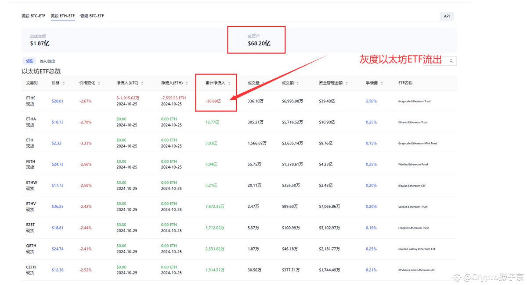Sort by 资金管理金额 arrows icon
This screenshot has height=285, width=527.
pyautogui.click(x=347, y=83)
